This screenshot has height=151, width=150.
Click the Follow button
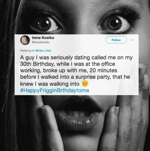pos(116,40)
